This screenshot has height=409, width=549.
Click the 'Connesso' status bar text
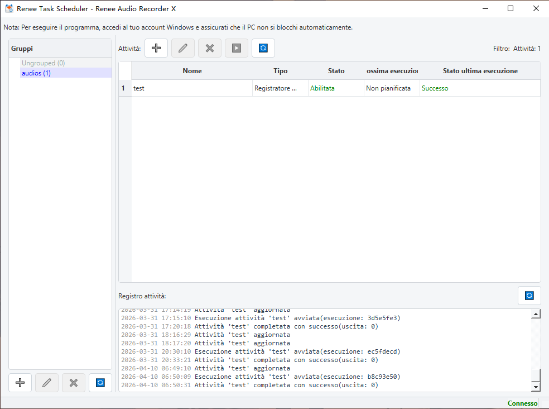(x=522, y=403)
